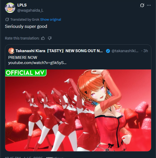
Task: Rate the translation with thumbs down
Action: (50, 38)
